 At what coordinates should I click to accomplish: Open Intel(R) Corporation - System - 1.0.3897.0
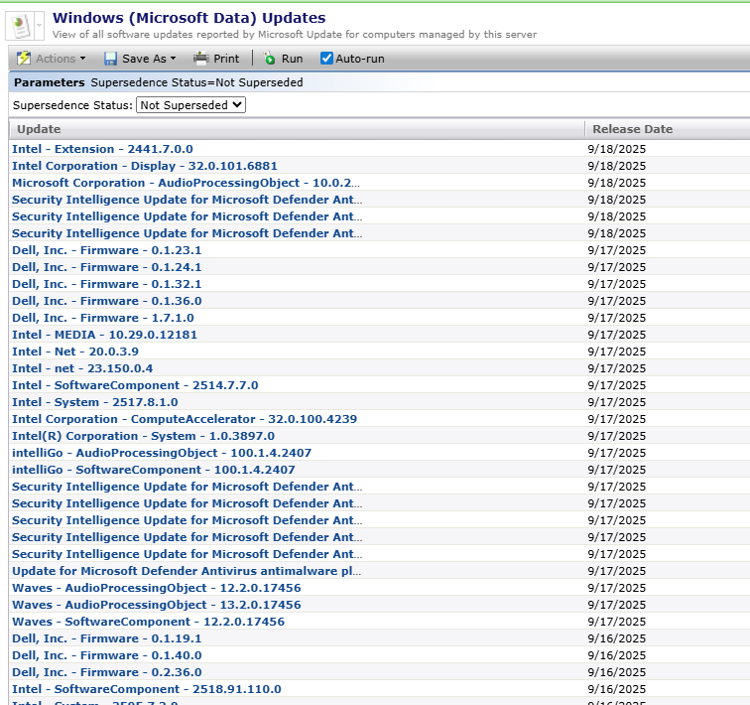[143, 436]
